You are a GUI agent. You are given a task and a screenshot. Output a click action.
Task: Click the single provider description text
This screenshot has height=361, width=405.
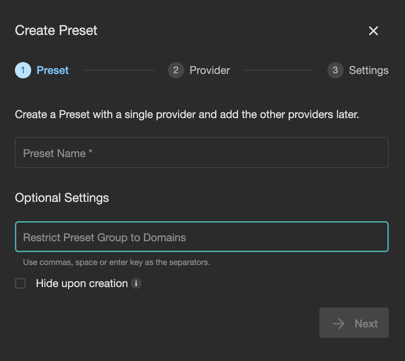(187, 115)
